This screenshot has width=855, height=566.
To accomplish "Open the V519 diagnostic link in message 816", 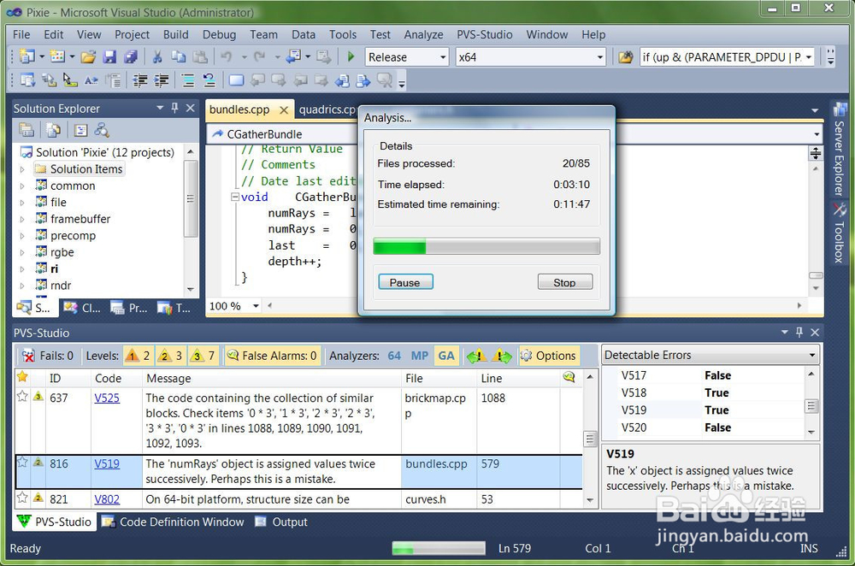I will click(x=107, y=463).
